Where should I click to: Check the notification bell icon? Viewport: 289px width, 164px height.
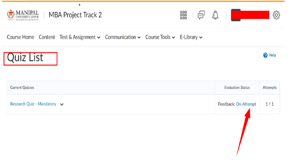pos(215,15)
